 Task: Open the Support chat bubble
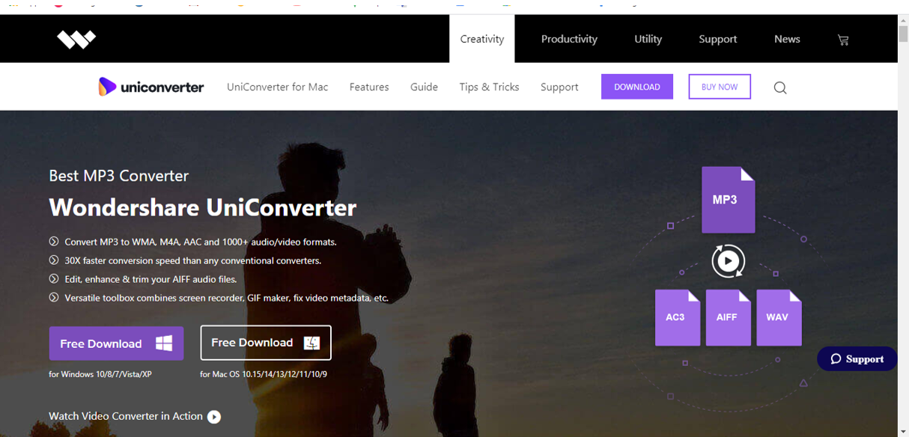coord(857,359)
